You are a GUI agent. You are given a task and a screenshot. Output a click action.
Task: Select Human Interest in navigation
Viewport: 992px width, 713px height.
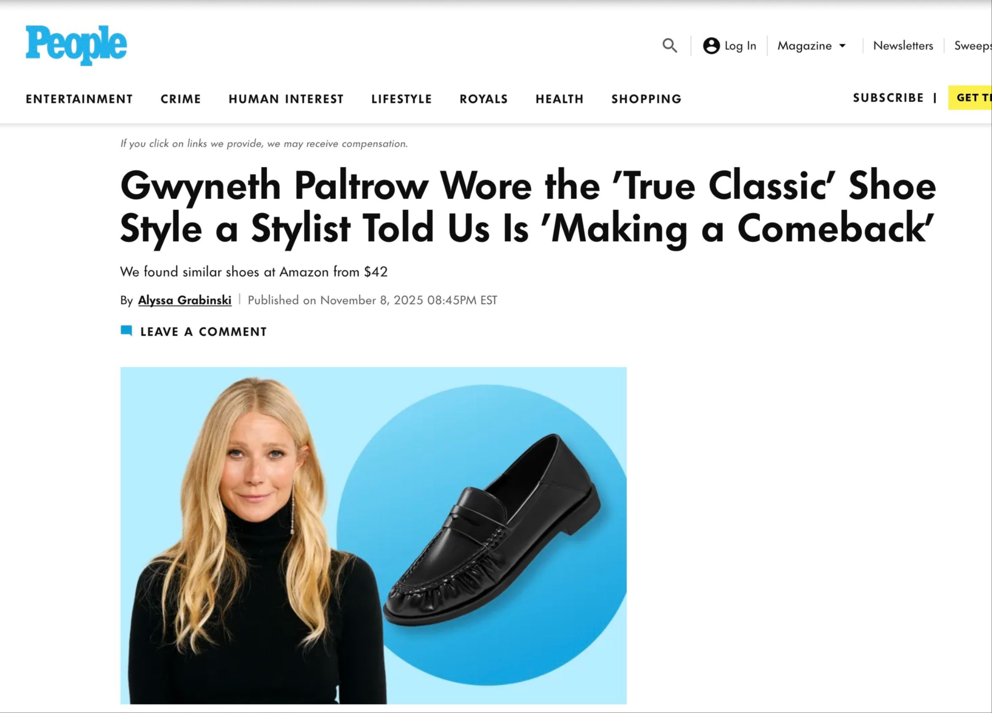pyautogui.click(x=286, y=99)
